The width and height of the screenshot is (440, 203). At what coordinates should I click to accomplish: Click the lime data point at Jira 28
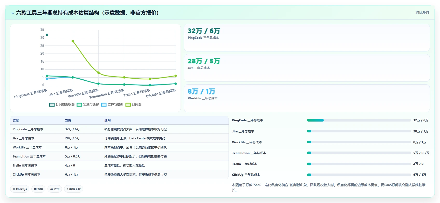pyautogui.click(x=73, y=41)
